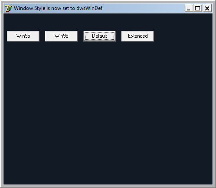Screen dimensions: 216x188
Task: Activate the Extended window style
Action: (137, 36)
